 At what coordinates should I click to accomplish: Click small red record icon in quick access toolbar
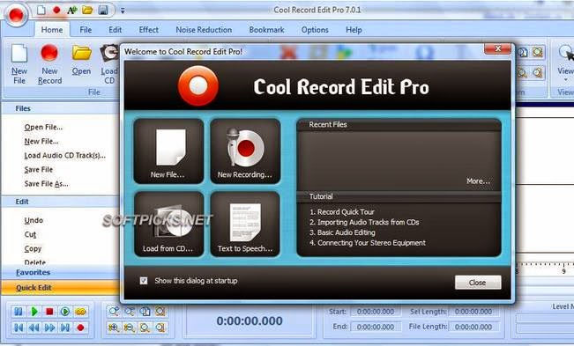pyautogui.click(x=56, y=10)
